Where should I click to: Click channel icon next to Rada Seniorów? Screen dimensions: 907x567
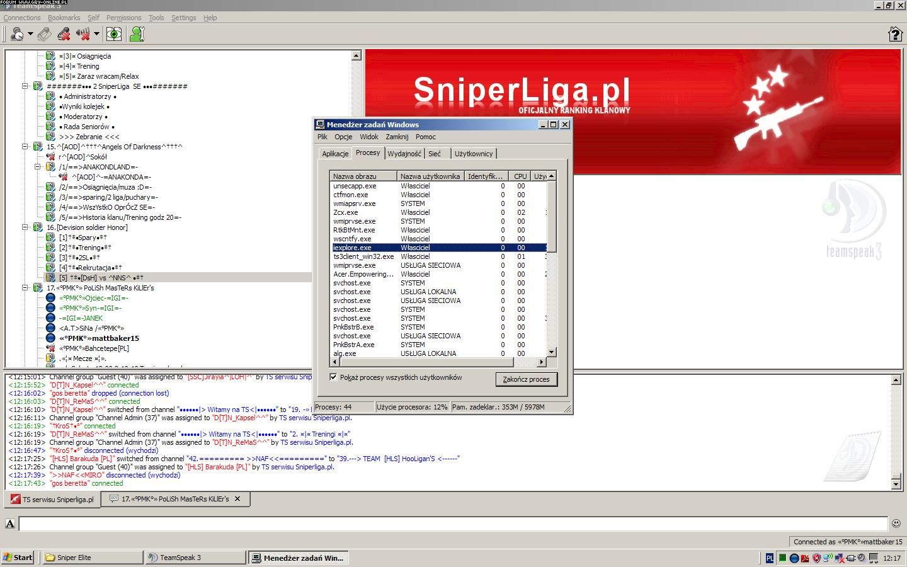(50, 127)
